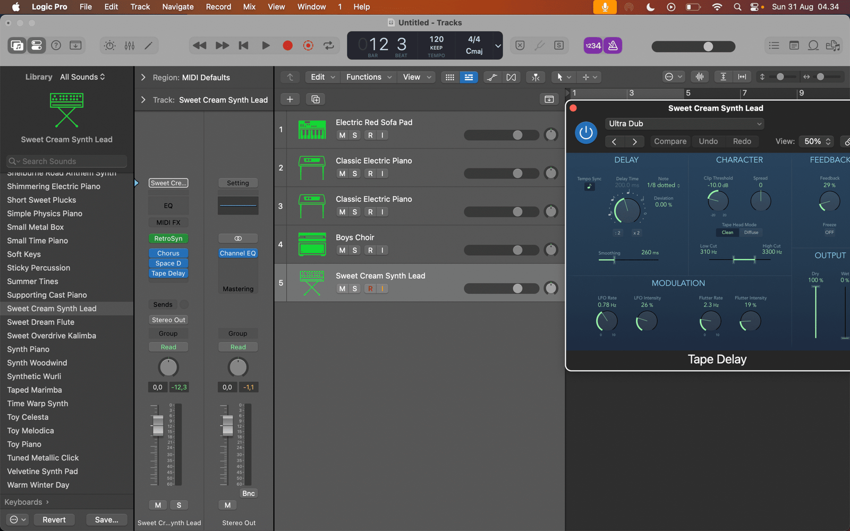Screen dimensions: 850x531
Task: Click the metronome icon in the control bar
Action: click(612, 46)
